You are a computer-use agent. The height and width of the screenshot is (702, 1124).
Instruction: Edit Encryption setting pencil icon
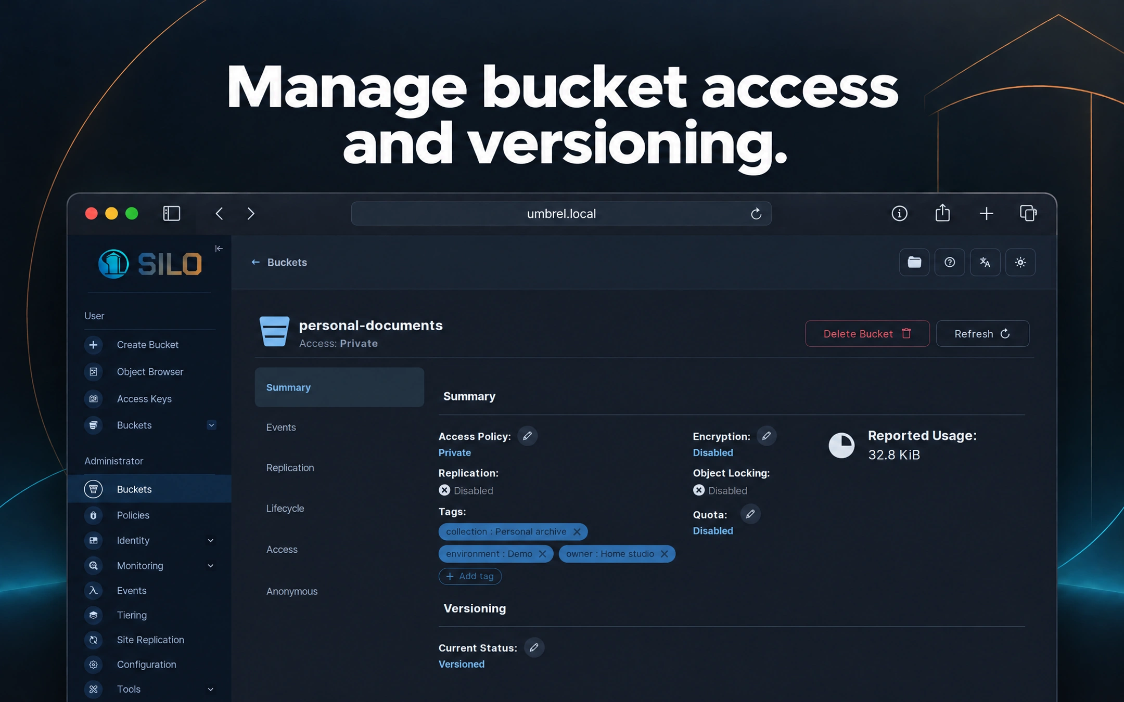[x=766, y=436]
